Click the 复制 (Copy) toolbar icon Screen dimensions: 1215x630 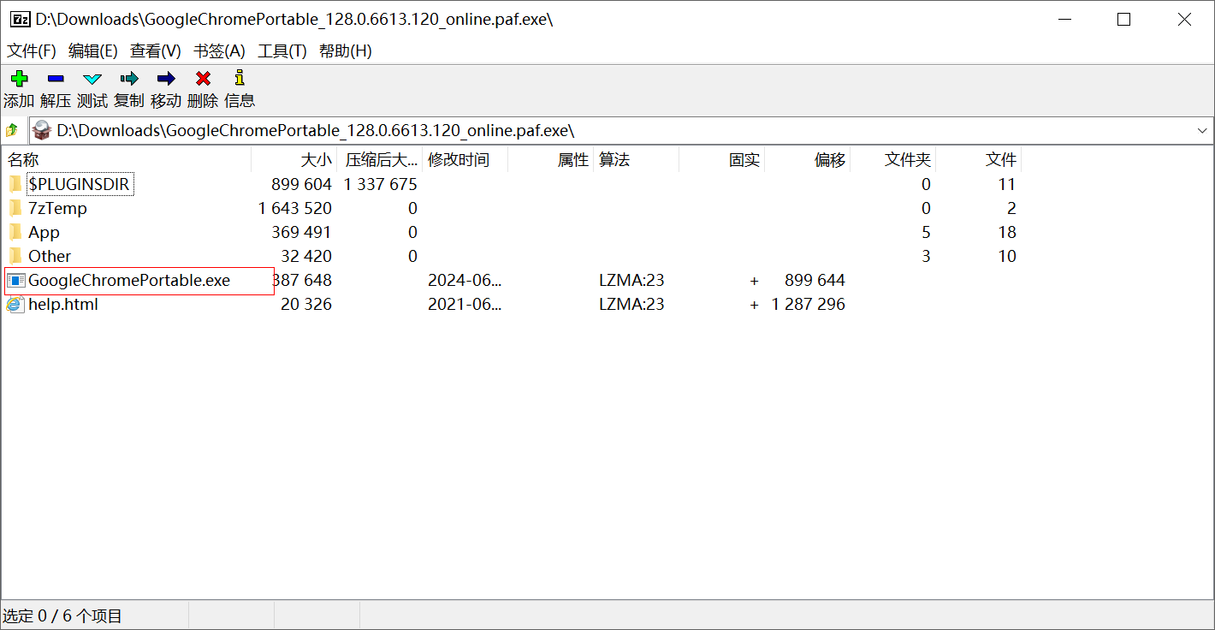tap(129, 78)
